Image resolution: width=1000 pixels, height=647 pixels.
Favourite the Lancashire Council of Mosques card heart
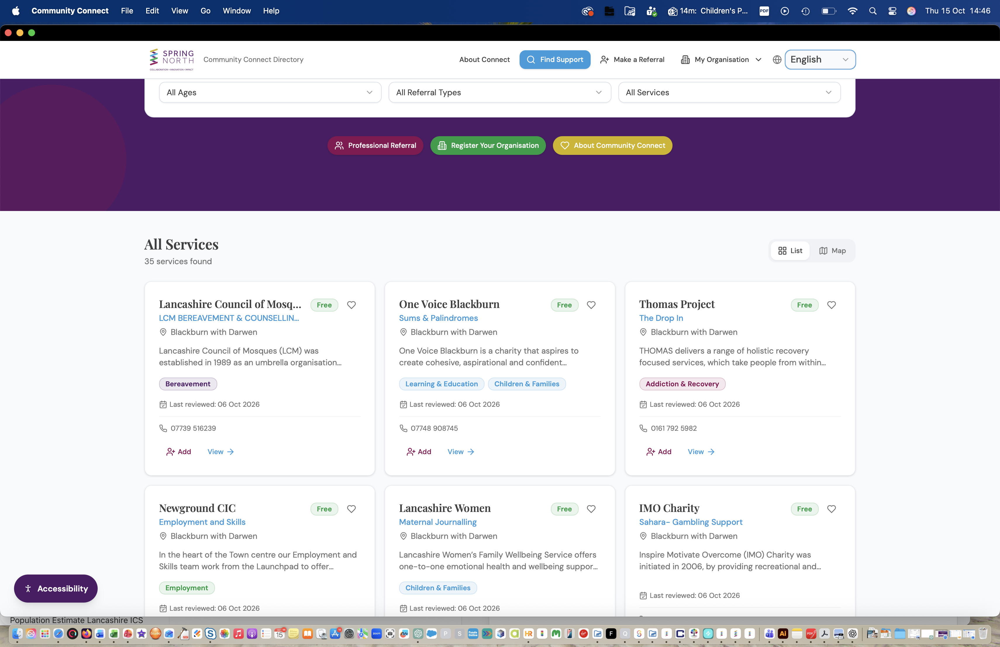(x=351, y=305)
